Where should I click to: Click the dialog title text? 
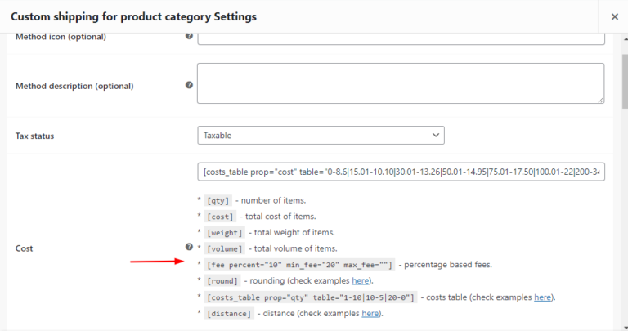133,17
